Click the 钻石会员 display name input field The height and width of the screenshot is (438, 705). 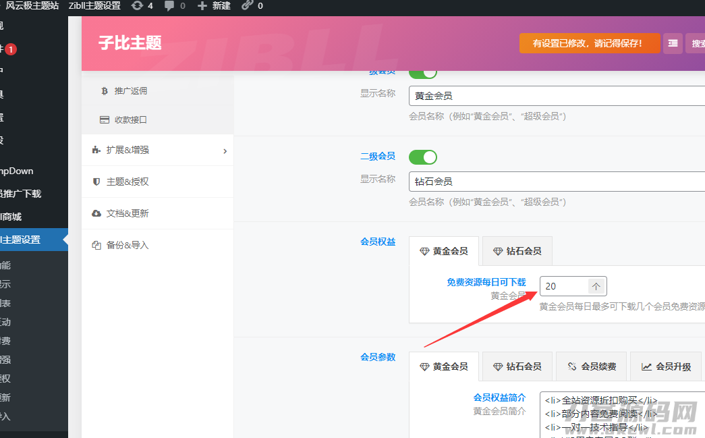[x=556, y=182]
